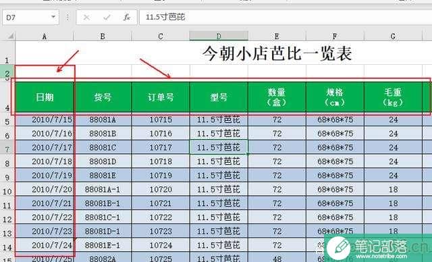Click gross weight 18 in row 12

pyautogui.click(x=393, y=217)
